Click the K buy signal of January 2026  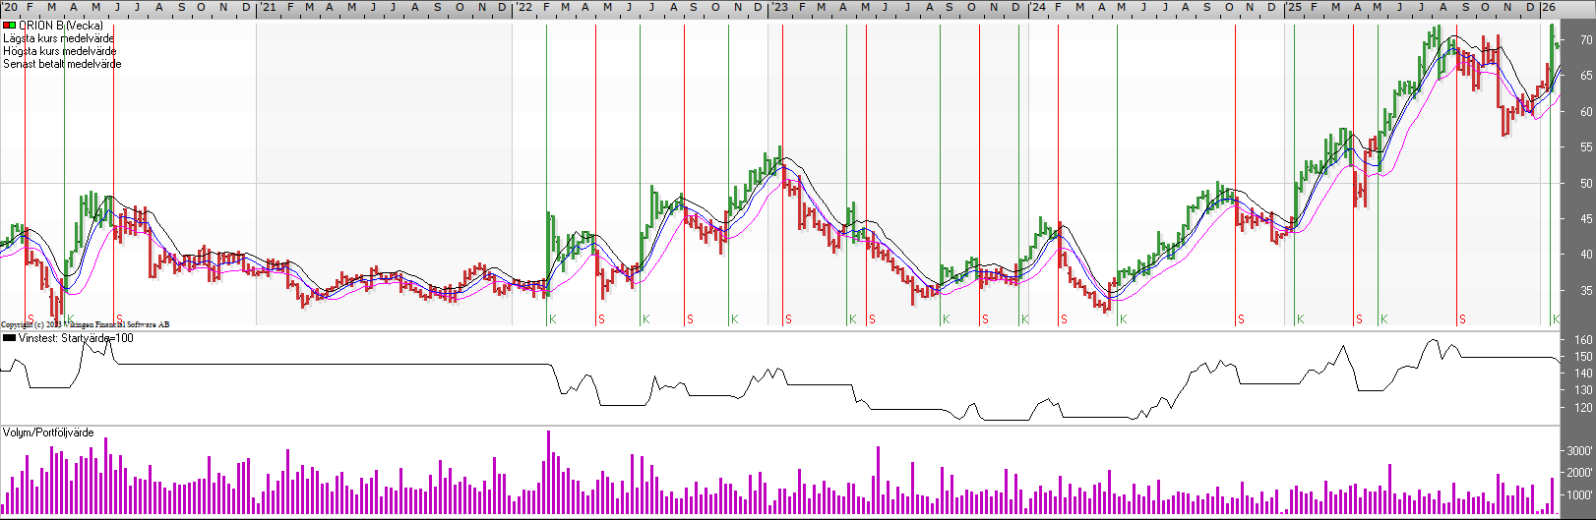1556,319
